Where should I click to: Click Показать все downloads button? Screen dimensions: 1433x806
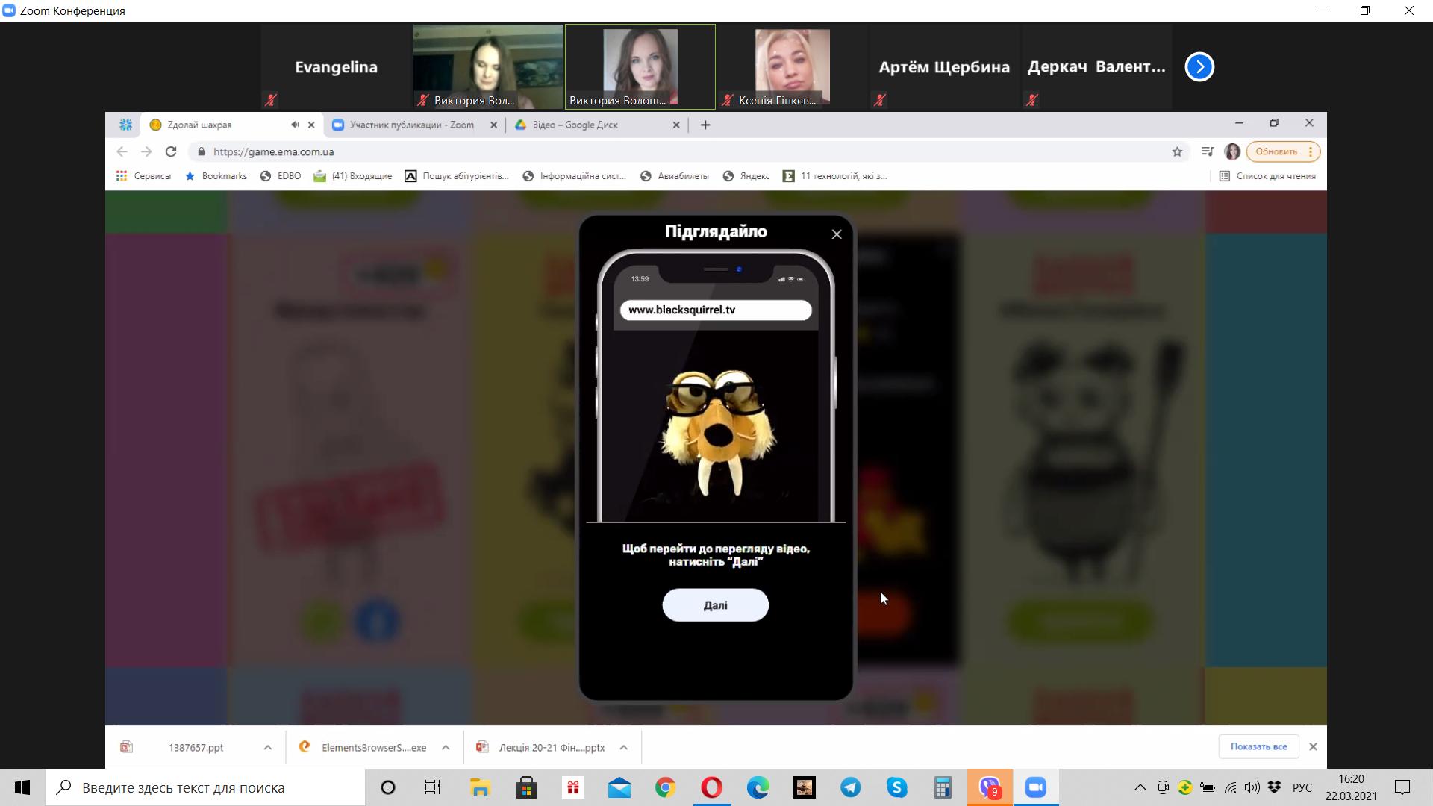(1258, 746)
